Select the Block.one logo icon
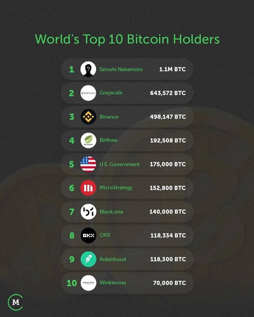Screen dimensions: 254x317 88,212
